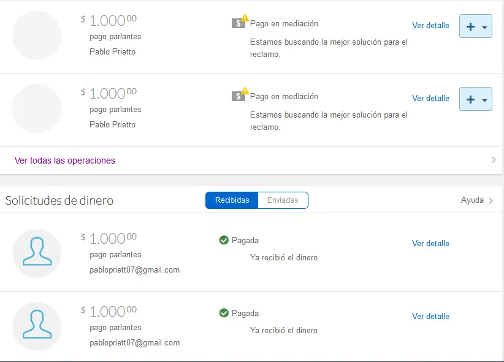Click pablopriett07@gmail.com in the first Pagada request
504x362 pixels.
point(135,270)
